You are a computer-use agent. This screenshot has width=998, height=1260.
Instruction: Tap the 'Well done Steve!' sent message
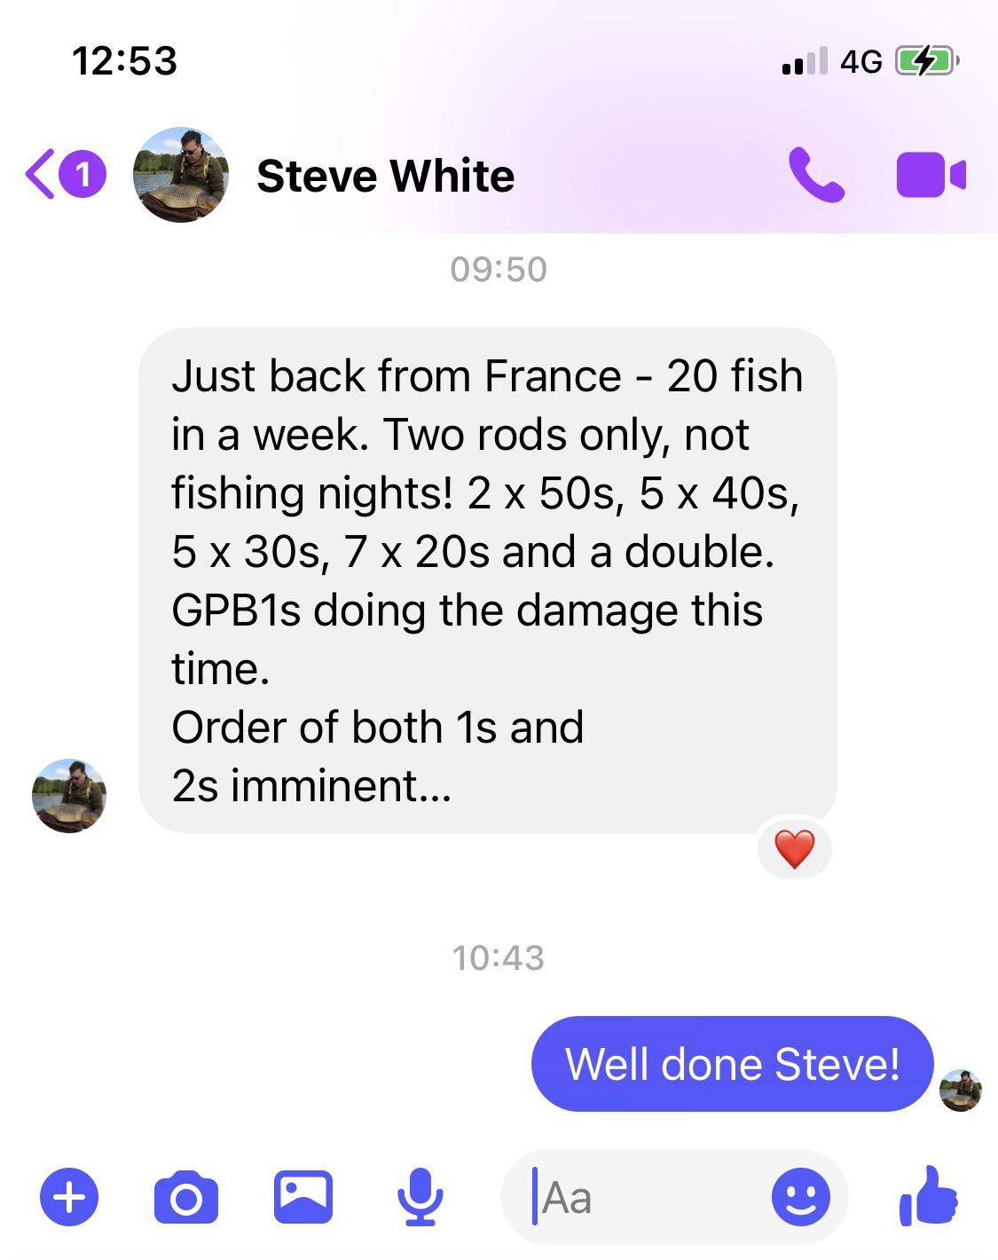(733, 1064)
